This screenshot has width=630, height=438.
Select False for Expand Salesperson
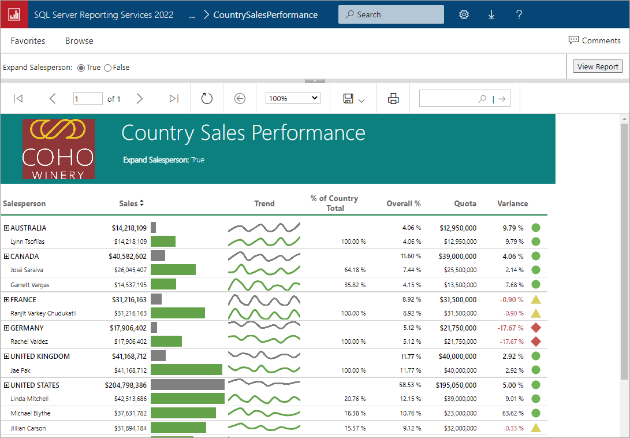(107, 68)
